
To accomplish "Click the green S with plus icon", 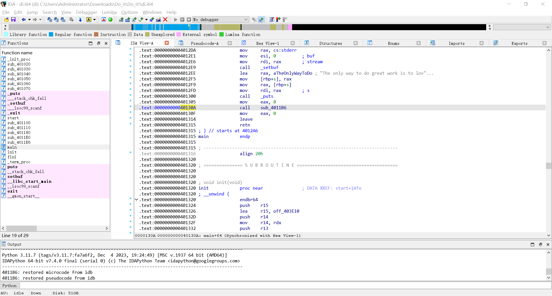I will [x=141, y=20].
